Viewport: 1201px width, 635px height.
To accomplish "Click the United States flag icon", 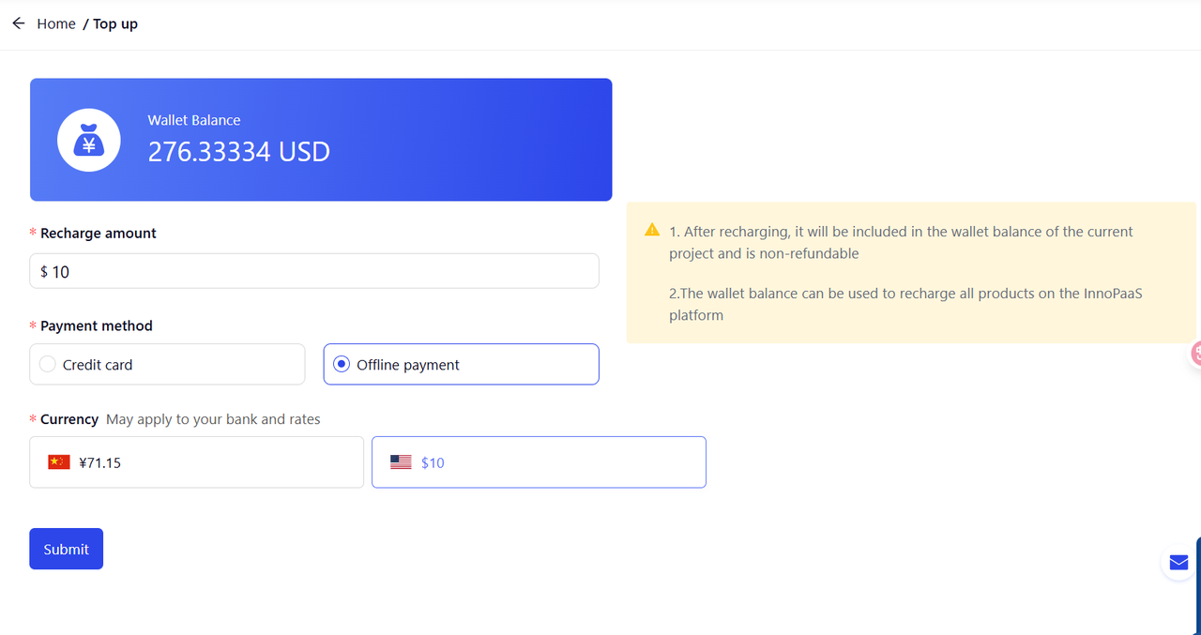I will tap(401, 461).
